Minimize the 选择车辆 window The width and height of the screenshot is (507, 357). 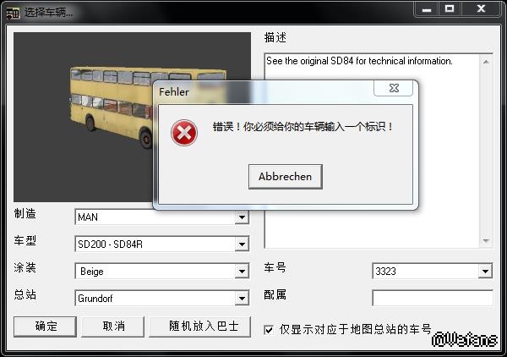(x=427, y=8)
